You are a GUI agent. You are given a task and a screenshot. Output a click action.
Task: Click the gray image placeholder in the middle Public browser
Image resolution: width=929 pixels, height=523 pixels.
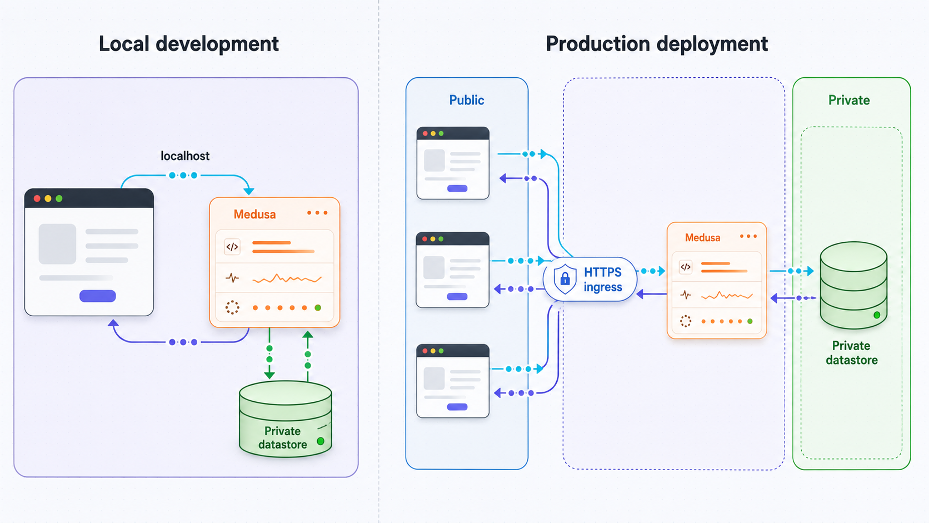click(434, 267)
